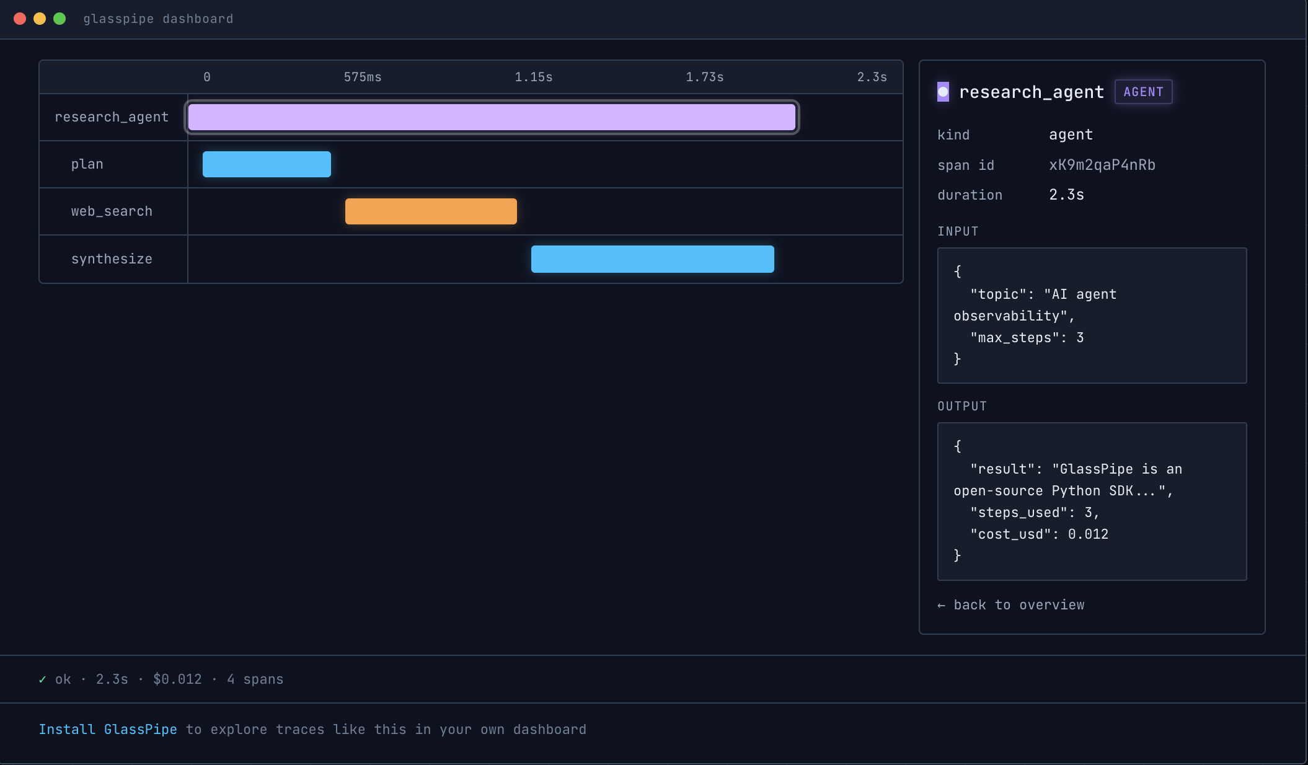
Task: Click the 1.15s timeline axis label
Action: [x=533, y=77]
